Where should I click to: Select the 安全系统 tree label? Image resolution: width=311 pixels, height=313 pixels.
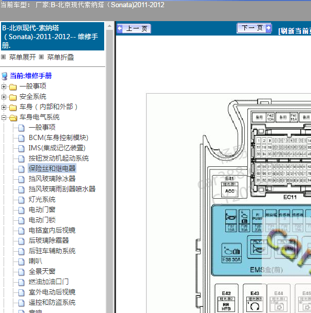point(33,97)
